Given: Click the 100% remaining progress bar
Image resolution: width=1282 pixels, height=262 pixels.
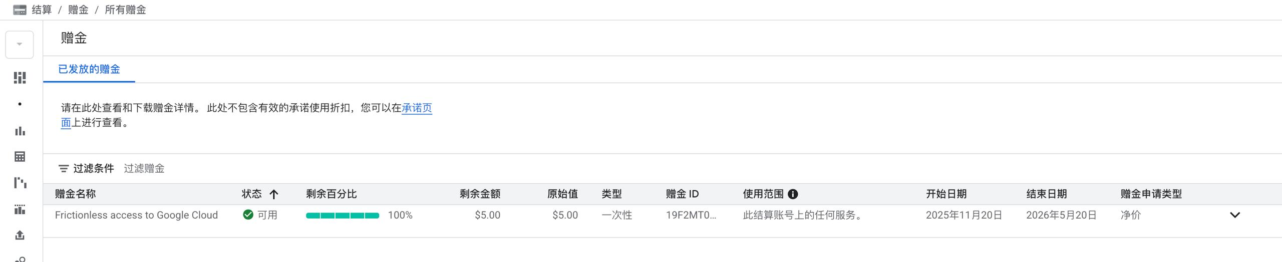Looking at the screenshot, I should [343, 216].
